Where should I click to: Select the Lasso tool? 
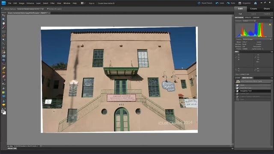coord(3,36)
